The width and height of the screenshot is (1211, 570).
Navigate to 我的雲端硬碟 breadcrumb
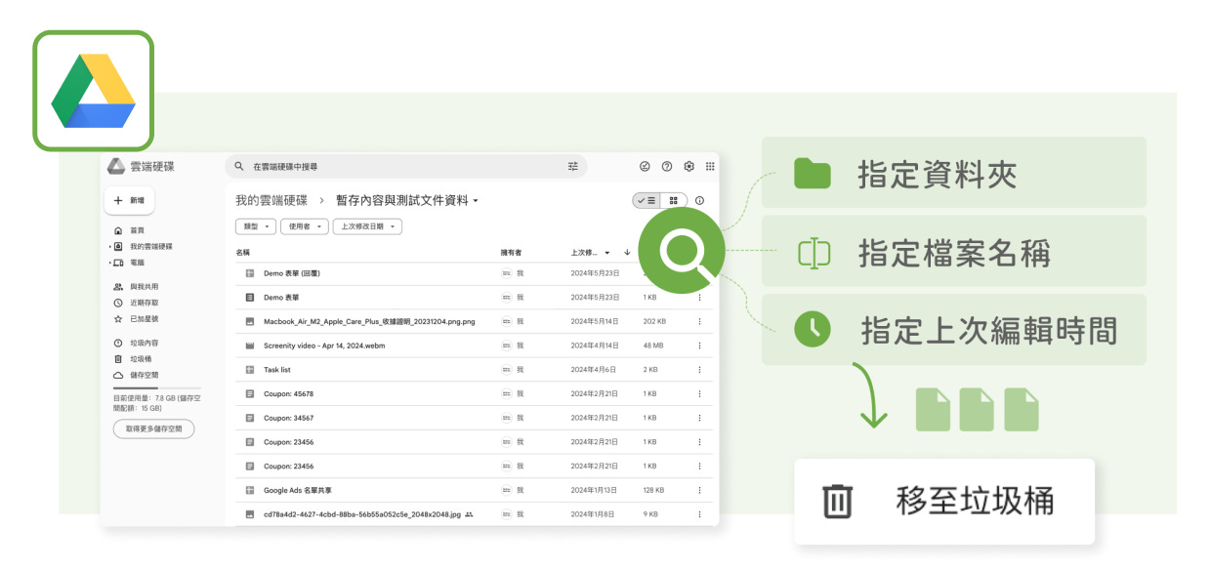point(271,200)
